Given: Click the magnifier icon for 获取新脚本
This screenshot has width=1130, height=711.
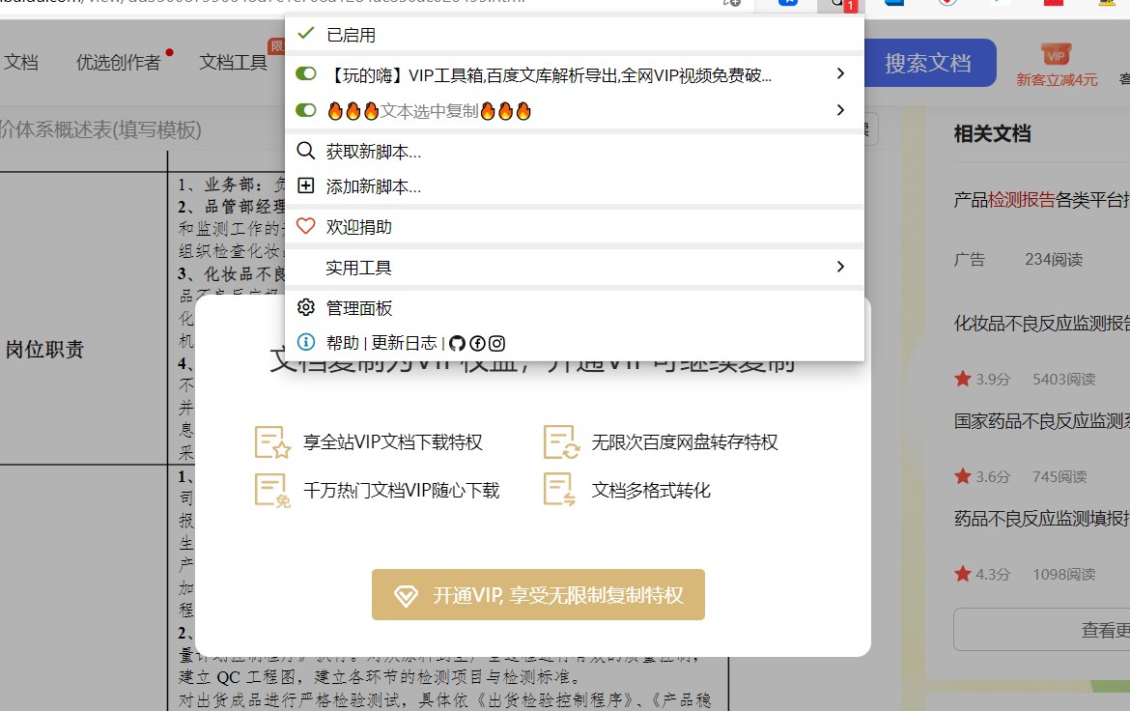Looking at the screenshot, I should [x=306, y=151].
